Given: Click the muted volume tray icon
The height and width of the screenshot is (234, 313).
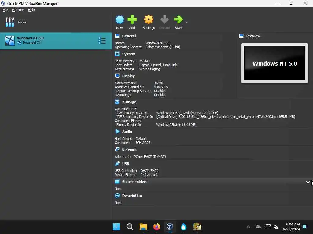Looking at the screenshot, I should coord(276,227).
